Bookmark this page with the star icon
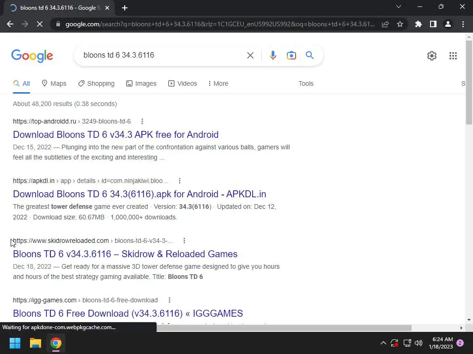This screenshot has width=473, height=354. point(400,24)
